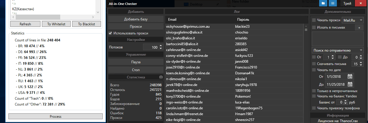The width and height of the screenshot is (368, 123).
Task: Click password cell staryhuju1978
Action: [246, 85]
